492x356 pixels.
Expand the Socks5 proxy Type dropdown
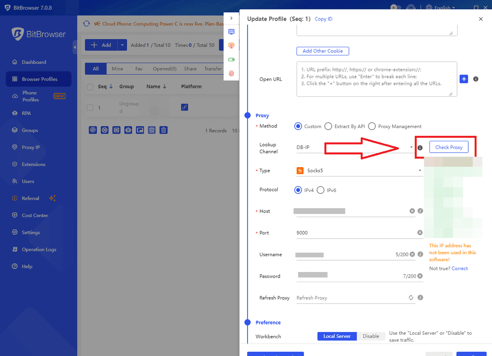tap(359, 170)
